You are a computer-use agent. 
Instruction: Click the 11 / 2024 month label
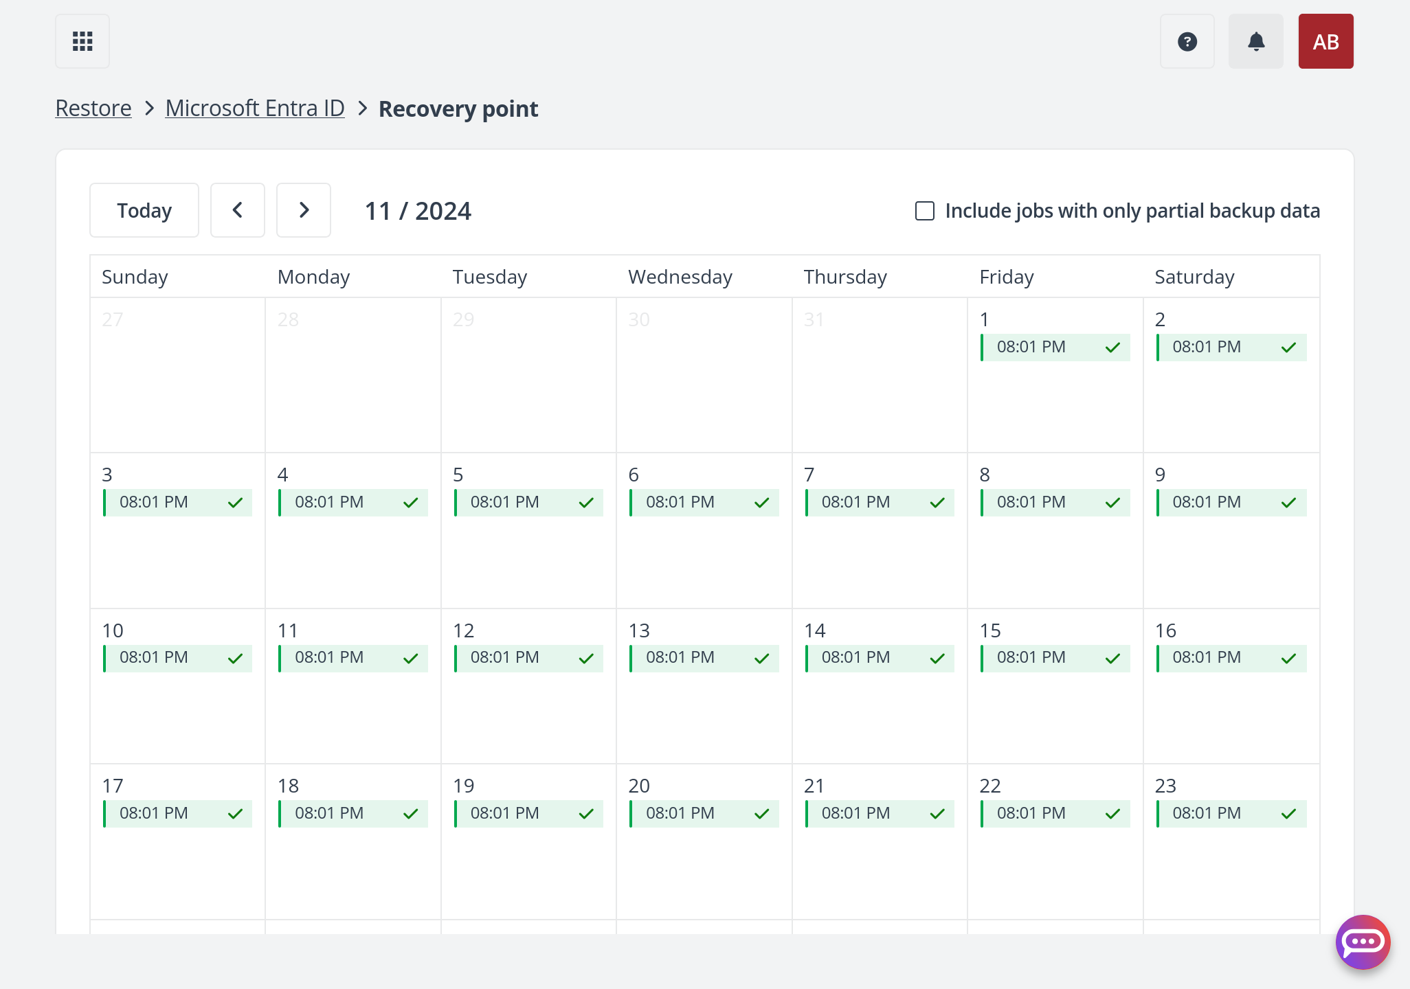(x=418, y=211)
